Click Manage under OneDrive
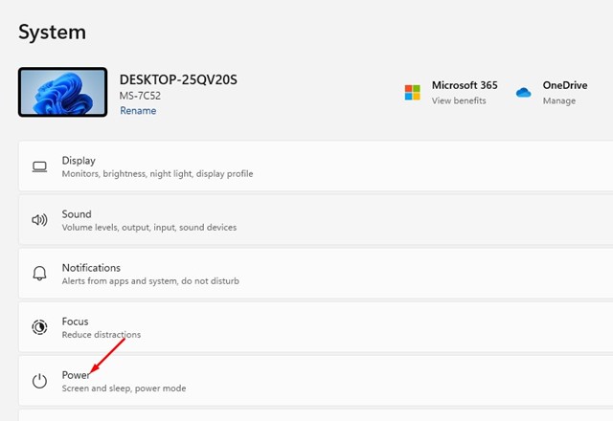 [560, 100]
